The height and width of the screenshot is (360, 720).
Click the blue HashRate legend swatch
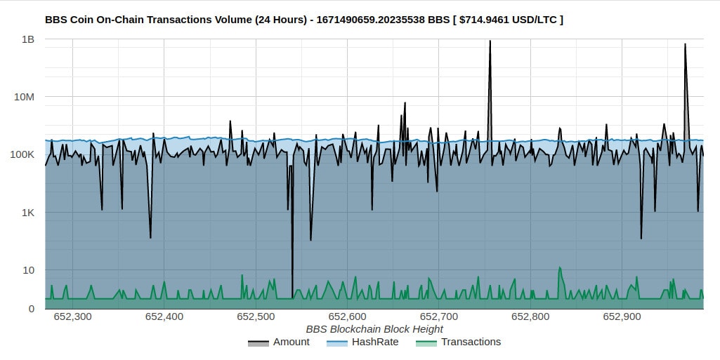pyautogui.click(x=337, y=342)
